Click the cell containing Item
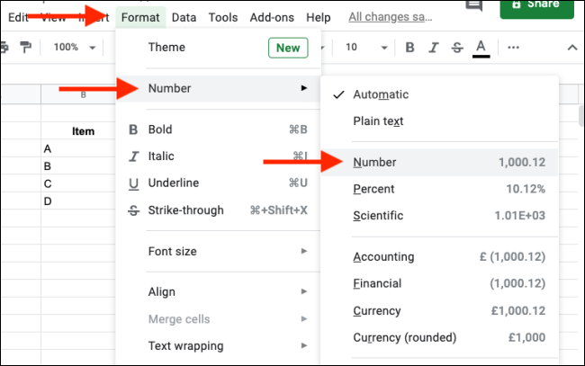Screen dimensions: 585x366 (83, 131)
